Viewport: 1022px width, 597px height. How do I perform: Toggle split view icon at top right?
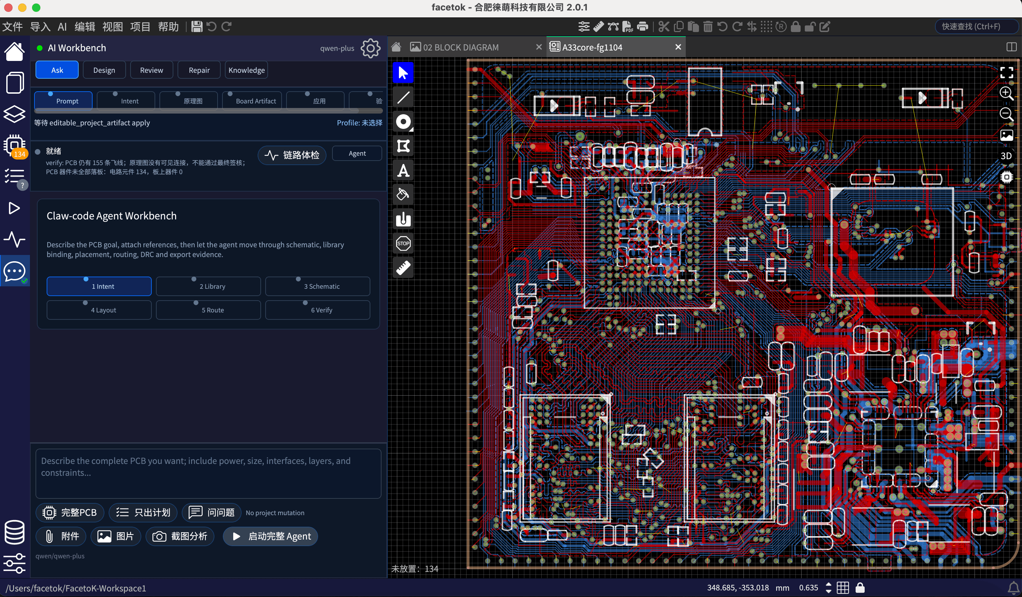coord(1012,47)
